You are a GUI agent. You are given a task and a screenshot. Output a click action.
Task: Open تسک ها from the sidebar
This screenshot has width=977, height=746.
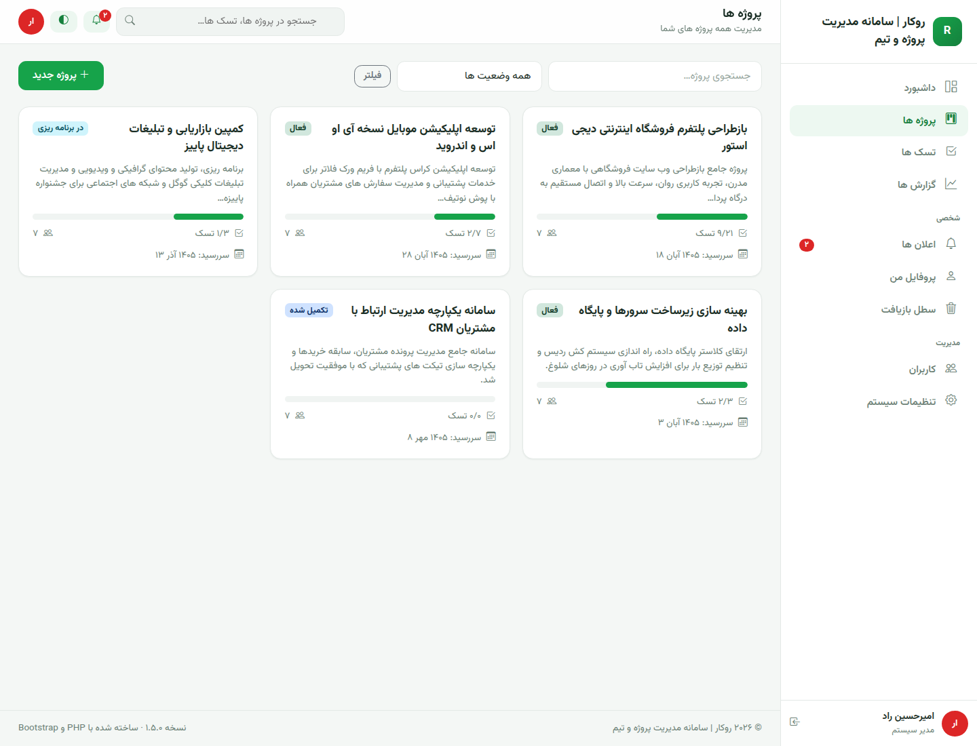tap(879, 152)
